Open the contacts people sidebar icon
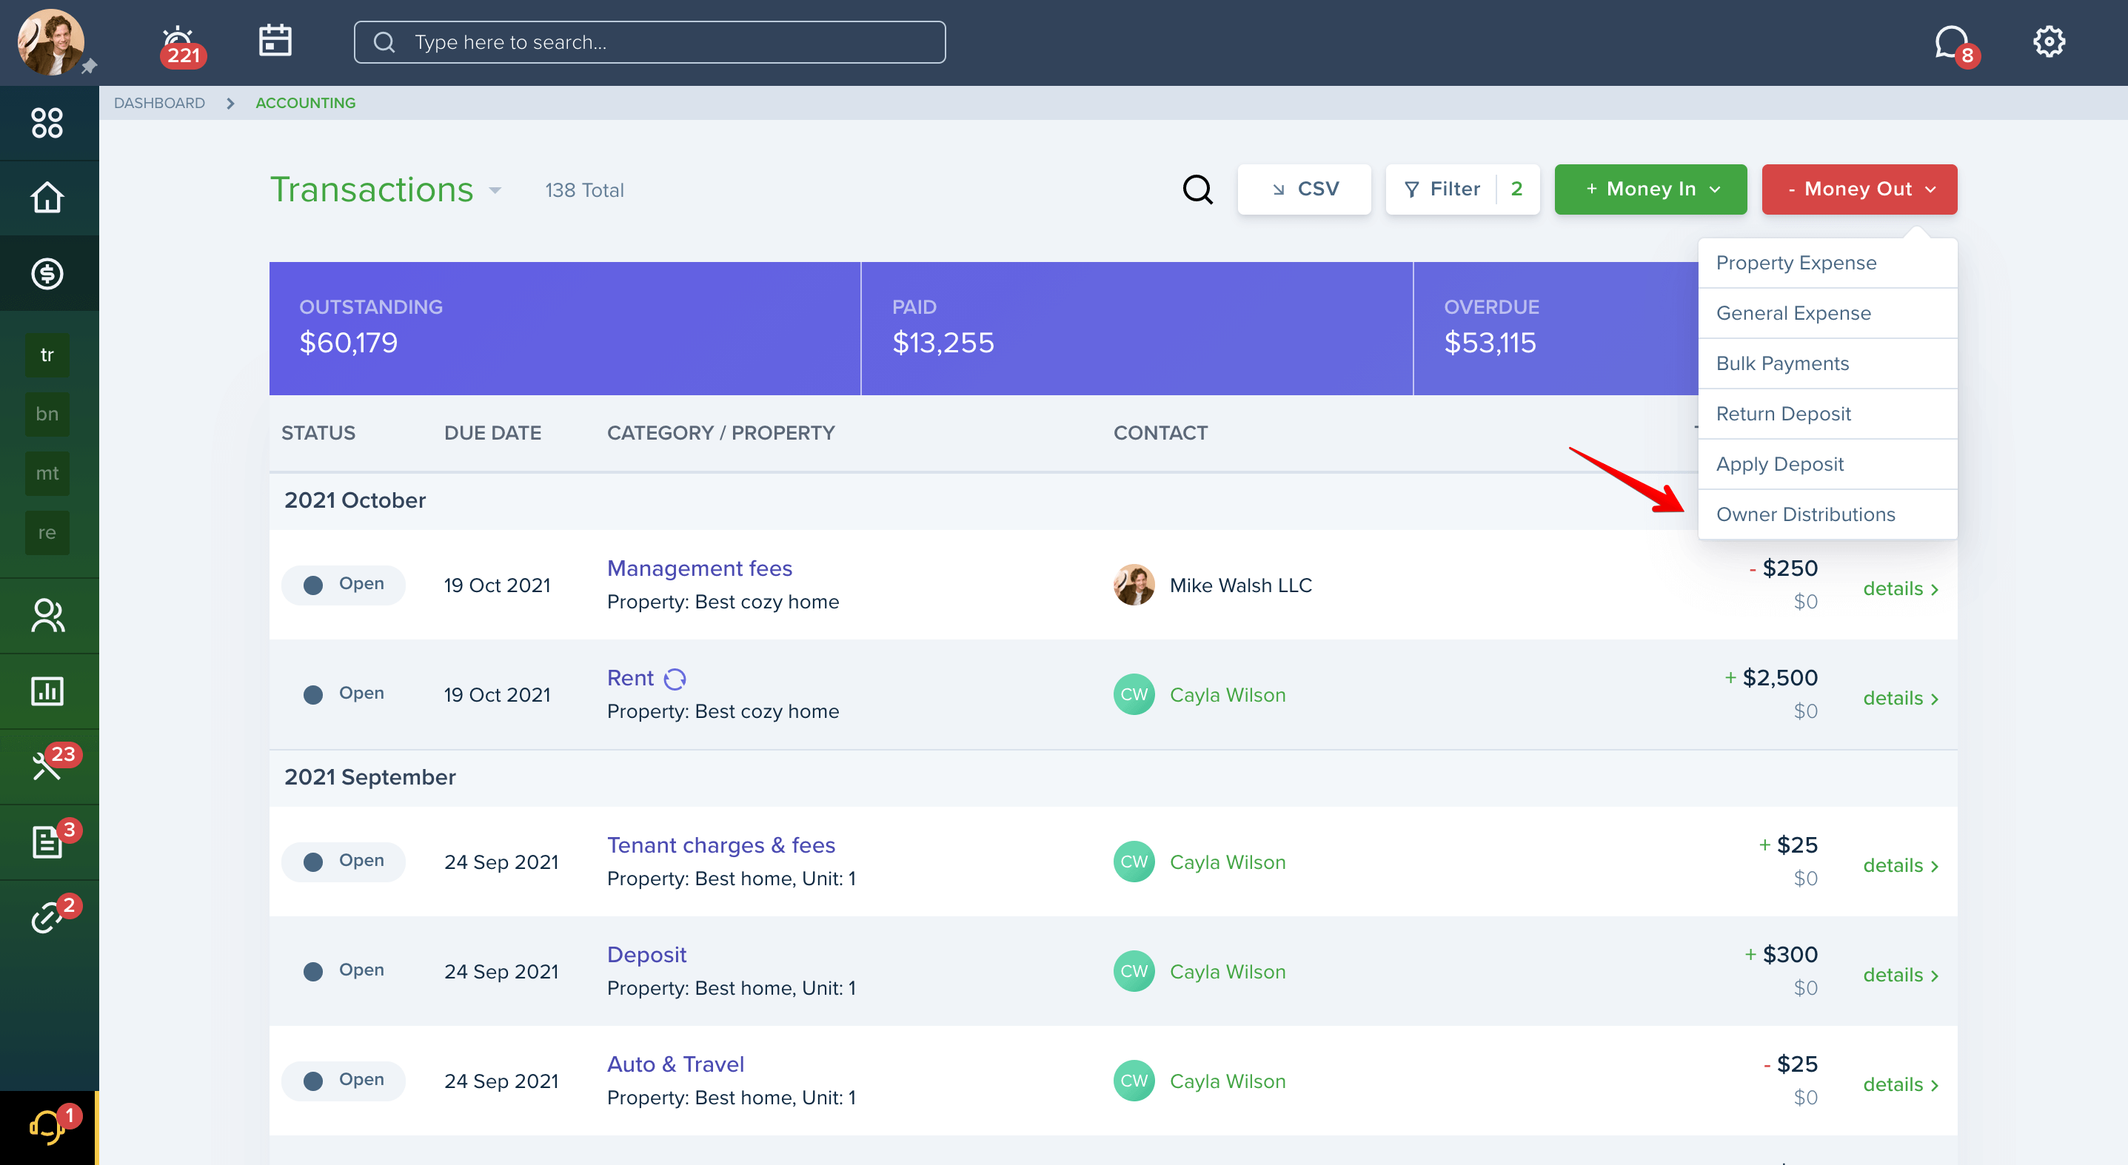Screen dimensions: 2128x1165 pos(47,616)
